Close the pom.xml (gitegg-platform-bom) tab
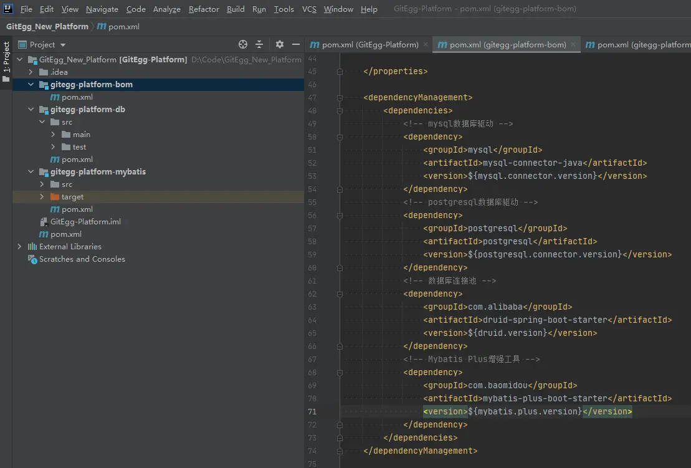This screenshot has height=468, width=691. (x=573, y=45)
